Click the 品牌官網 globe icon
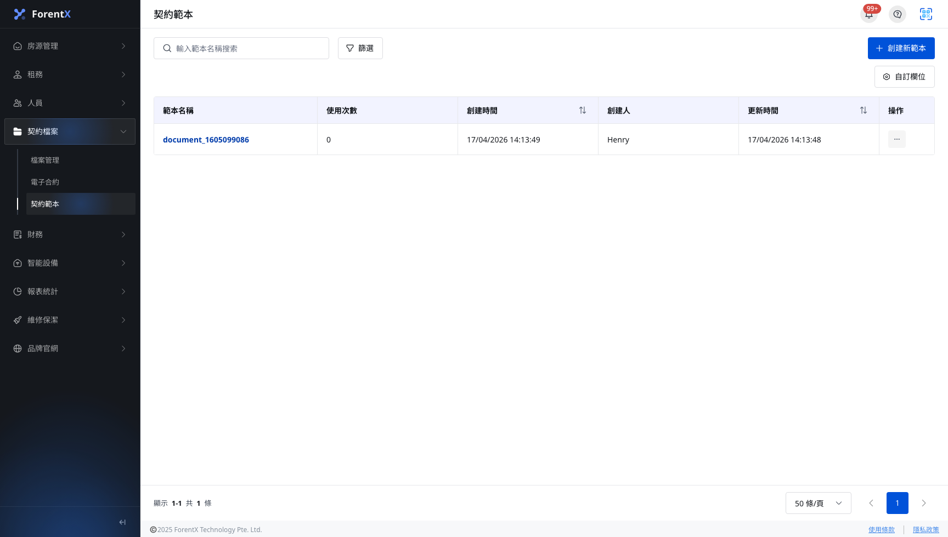 18,349
